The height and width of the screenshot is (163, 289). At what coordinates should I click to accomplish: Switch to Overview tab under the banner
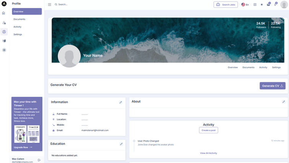click(x=232, y=67)
